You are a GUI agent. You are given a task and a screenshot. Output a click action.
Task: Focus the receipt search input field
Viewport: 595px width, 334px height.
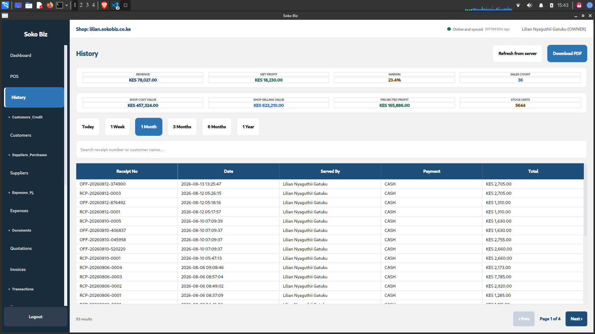(x=332, y=150)
